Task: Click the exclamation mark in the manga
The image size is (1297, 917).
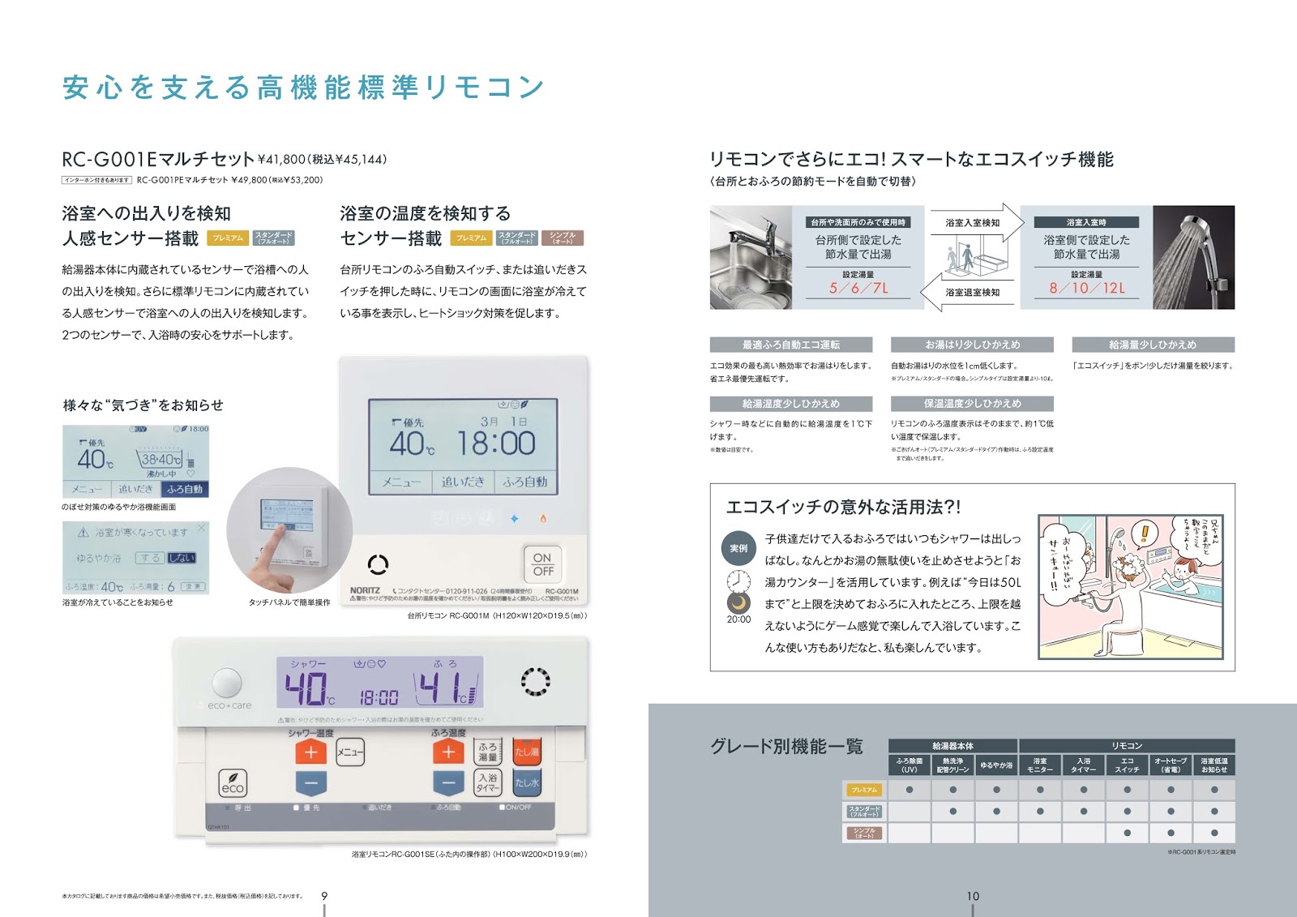Action: click(x=1145, y=533)
